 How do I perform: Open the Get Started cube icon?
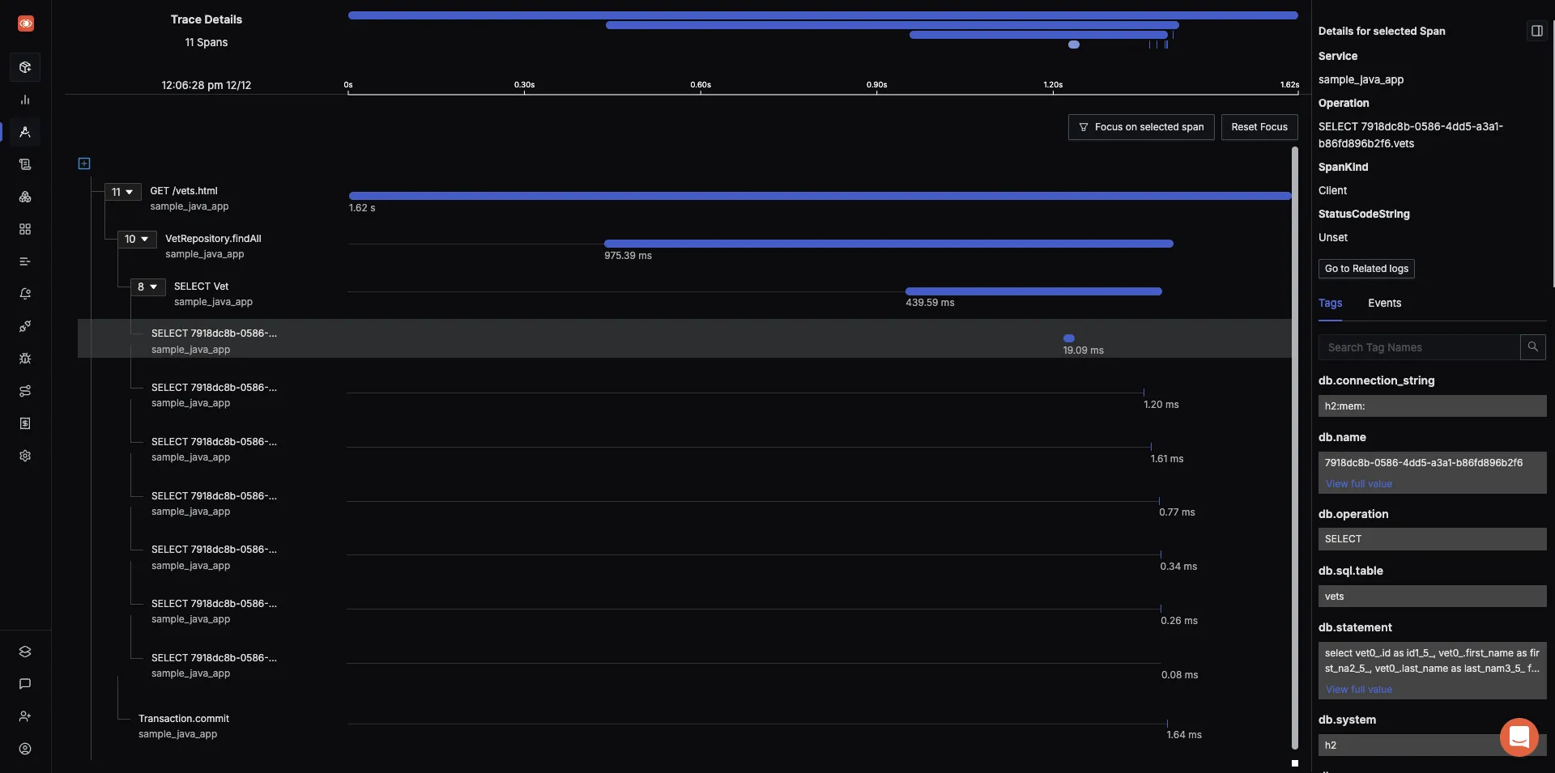(x=25, y=67)
